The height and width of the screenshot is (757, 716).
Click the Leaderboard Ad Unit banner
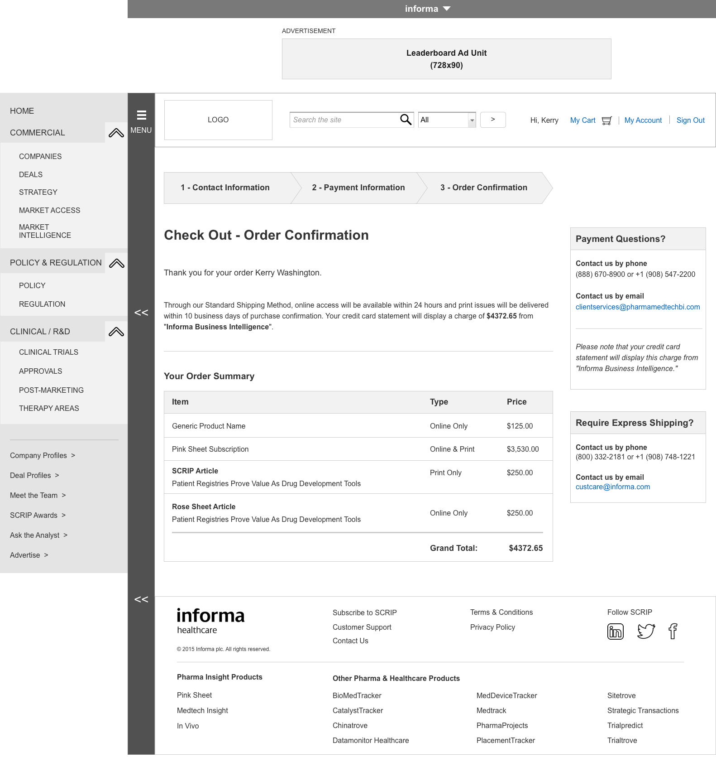tap(447, 59)
